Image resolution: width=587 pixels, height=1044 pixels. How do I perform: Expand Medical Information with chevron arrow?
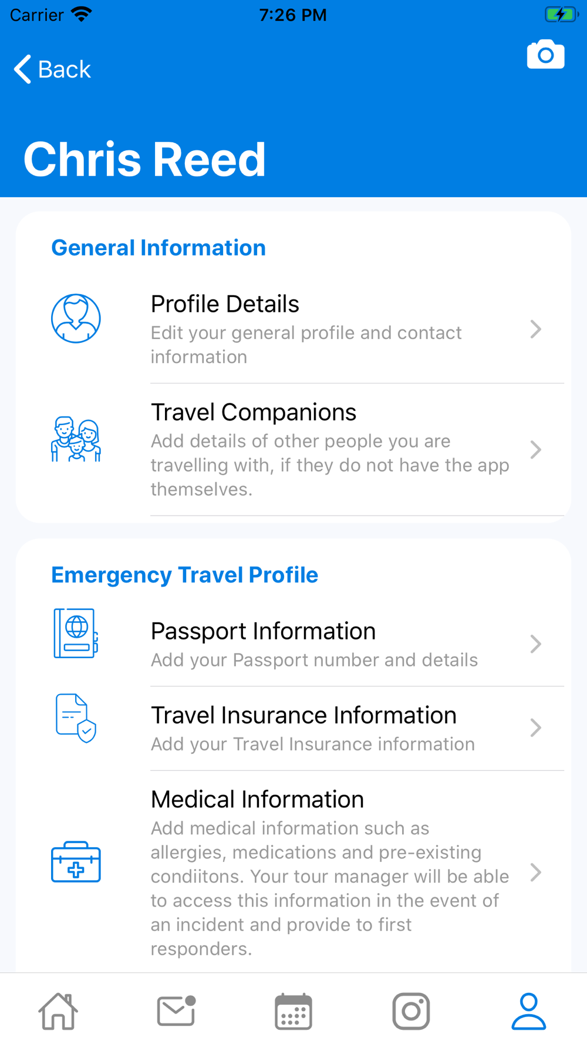pos(535,873)
